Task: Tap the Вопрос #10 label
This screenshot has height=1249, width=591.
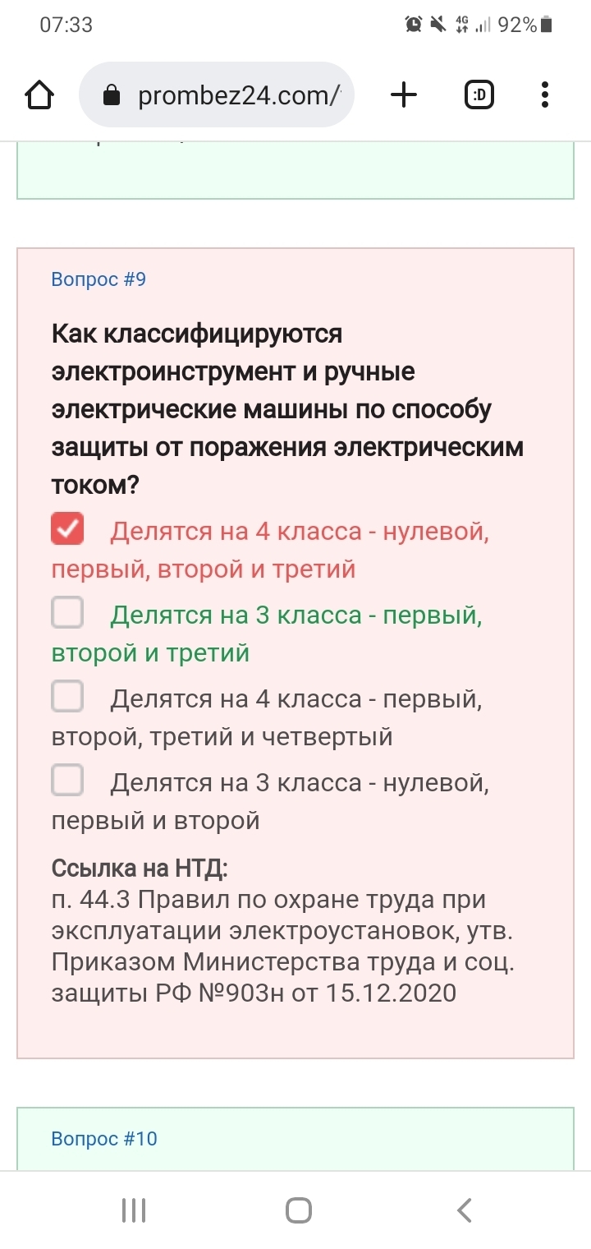Action: click(104, 1139)
